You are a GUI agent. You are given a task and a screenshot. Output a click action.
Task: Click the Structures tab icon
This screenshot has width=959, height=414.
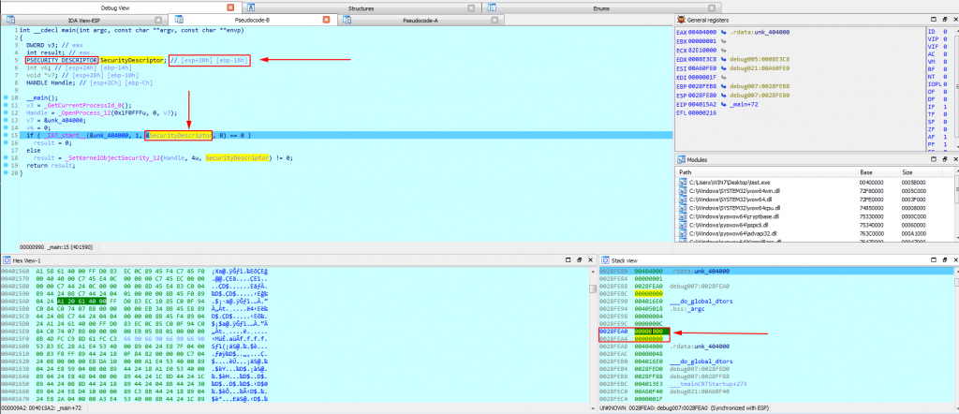(251, 7)
